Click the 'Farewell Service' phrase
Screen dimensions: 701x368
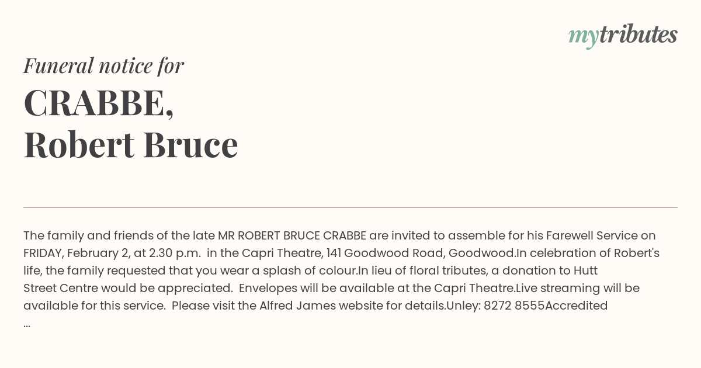pos(592,235)
